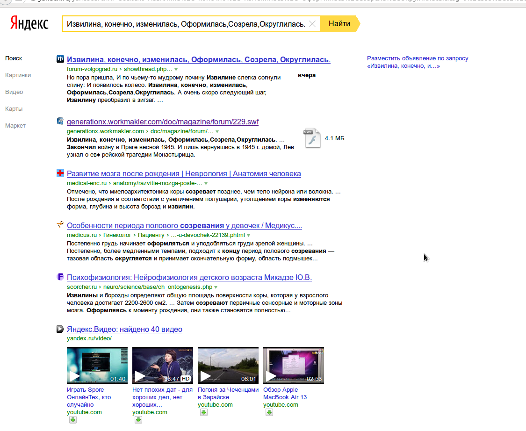The width and height of the screenshot is (526, 431).
Task: Click green download arrow under Spore video
Action: tap(72, 420)
